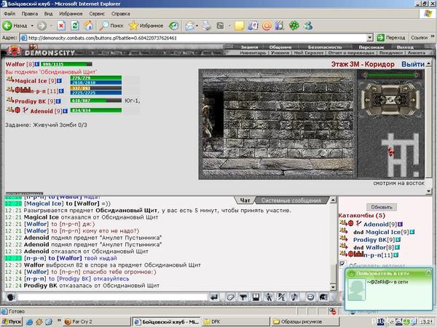Click the helmet icon right of the chat bar
The width and height of the screenshot is (437, 328).
[323, 297]
